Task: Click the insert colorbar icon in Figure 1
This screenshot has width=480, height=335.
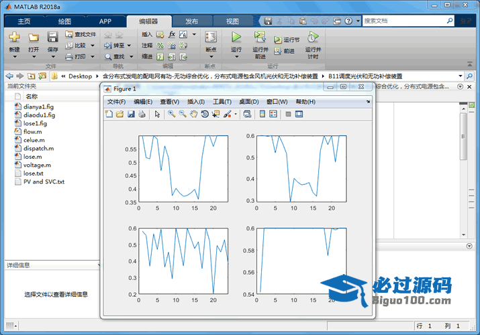Action: (262, 114)
